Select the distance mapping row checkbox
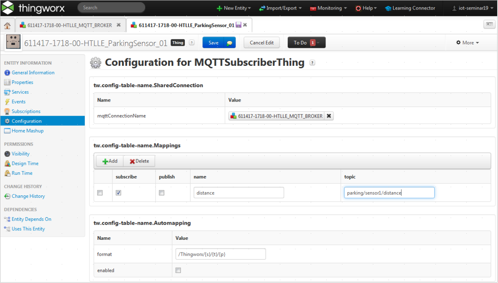The image size is (498, 283). pos(100,193)
